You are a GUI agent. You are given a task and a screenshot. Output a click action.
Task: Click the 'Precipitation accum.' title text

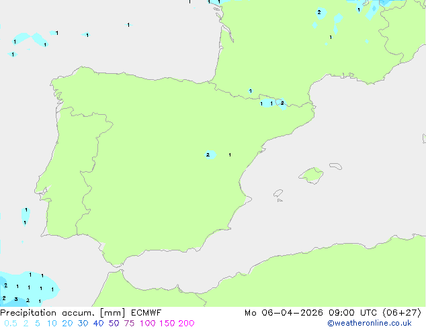(x=47, y=313)
